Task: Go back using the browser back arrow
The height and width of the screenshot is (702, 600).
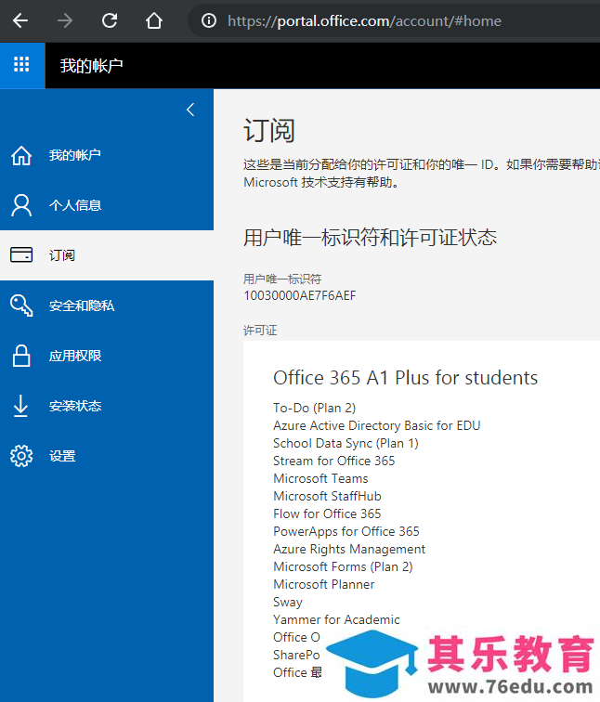Action: [20, 20]
